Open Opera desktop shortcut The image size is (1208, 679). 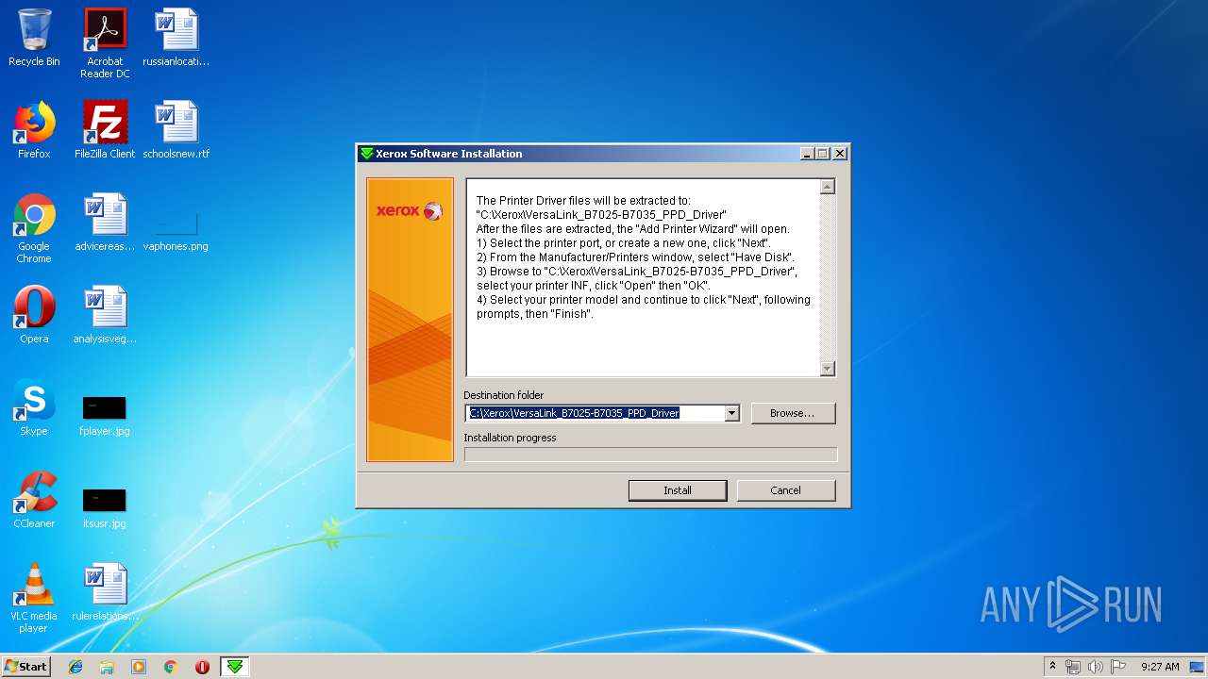tap(34, 315)
